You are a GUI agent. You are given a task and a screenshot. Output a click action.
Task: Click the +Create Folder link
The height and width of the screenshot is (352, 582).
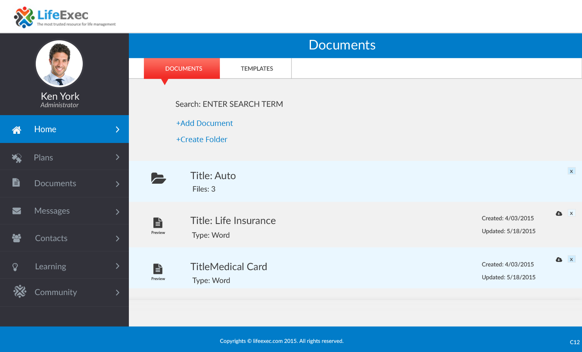point(202,140)
